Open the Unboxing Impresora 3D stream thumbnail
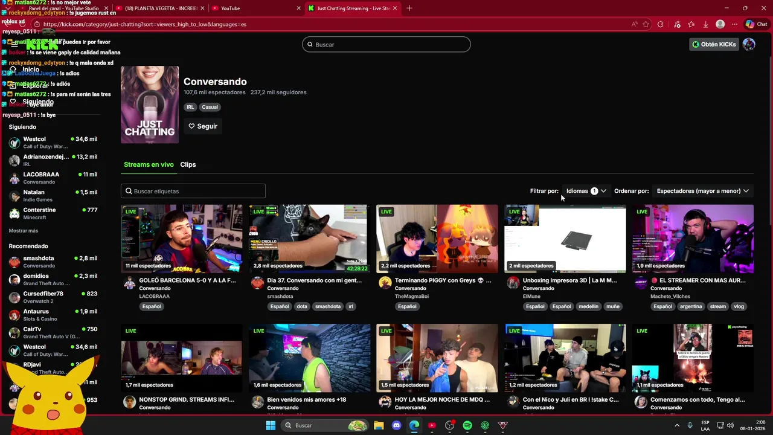 pos(565,239)
